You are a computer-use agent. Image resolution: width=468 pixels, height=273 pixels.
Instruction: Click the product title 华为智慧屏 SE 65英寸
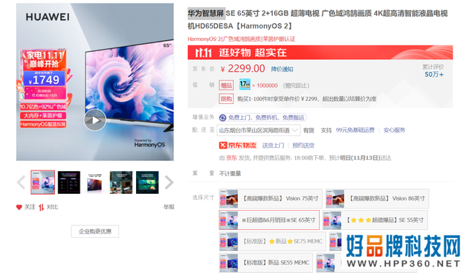317,20
